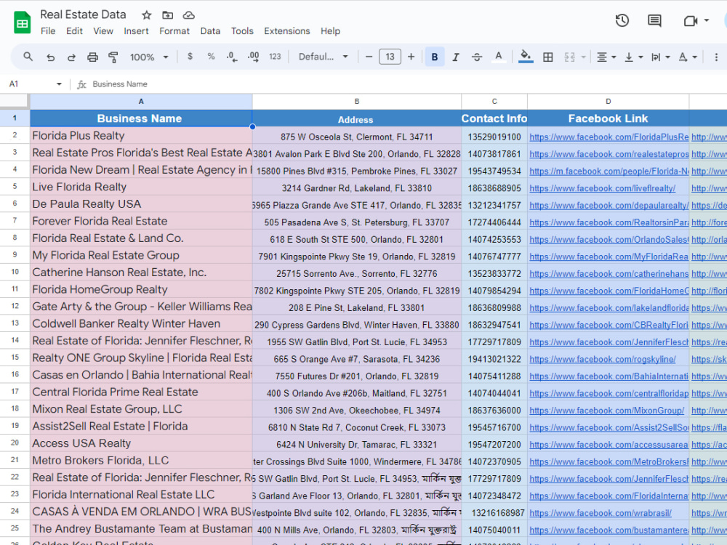Toggle strikethrough formatting
727x545 pixels.
pos(477,57)
